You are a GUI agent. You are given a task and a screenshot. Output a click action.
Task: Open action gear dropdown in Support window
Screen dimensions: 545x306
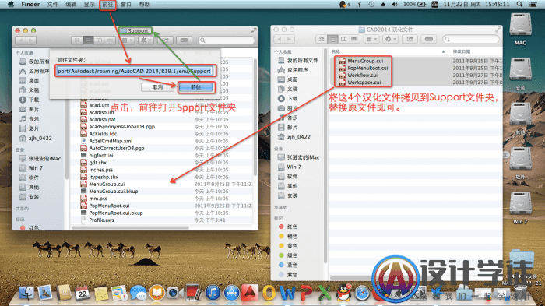[146, 40]
